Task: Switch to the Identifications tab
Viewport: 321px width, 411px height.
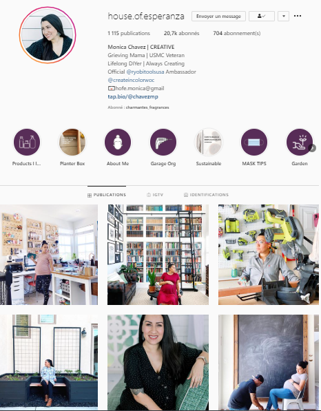Action: [206, 195]
